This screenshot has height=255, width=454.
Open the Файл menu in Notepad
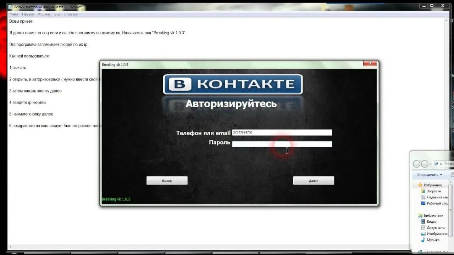[x=14, y=14]
